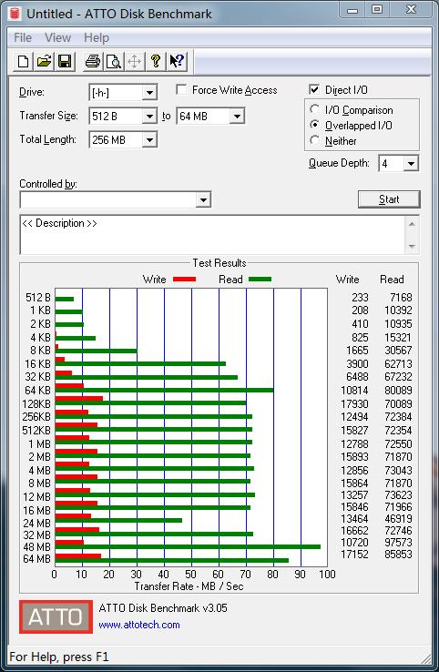Click the ATTO logo image
439x672 pixels.
(x=56, y=616)
